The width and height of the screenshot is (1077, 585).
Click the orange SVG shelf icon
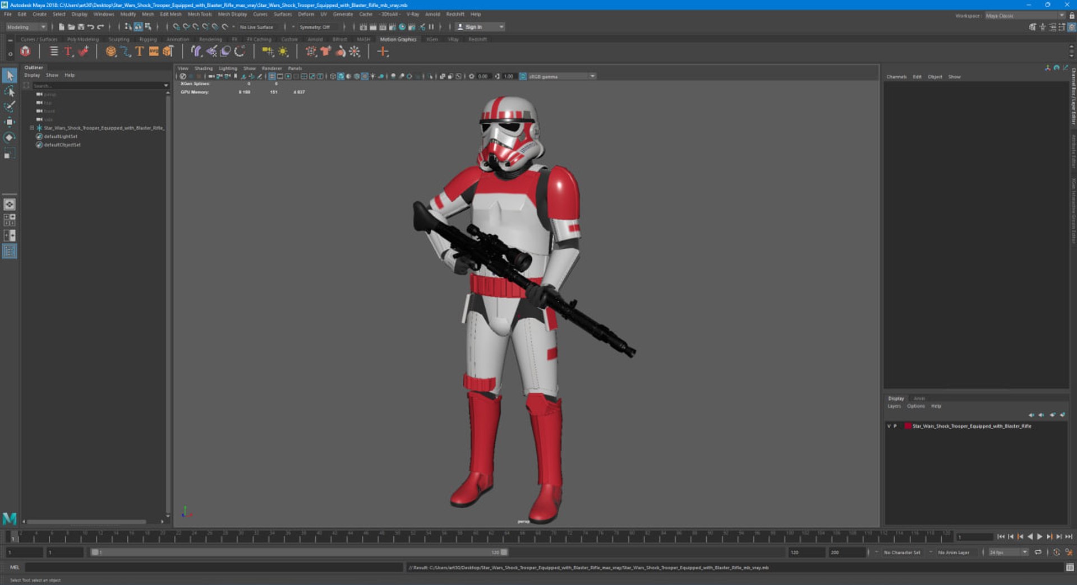pyautogui.click(x=154, y=52)
